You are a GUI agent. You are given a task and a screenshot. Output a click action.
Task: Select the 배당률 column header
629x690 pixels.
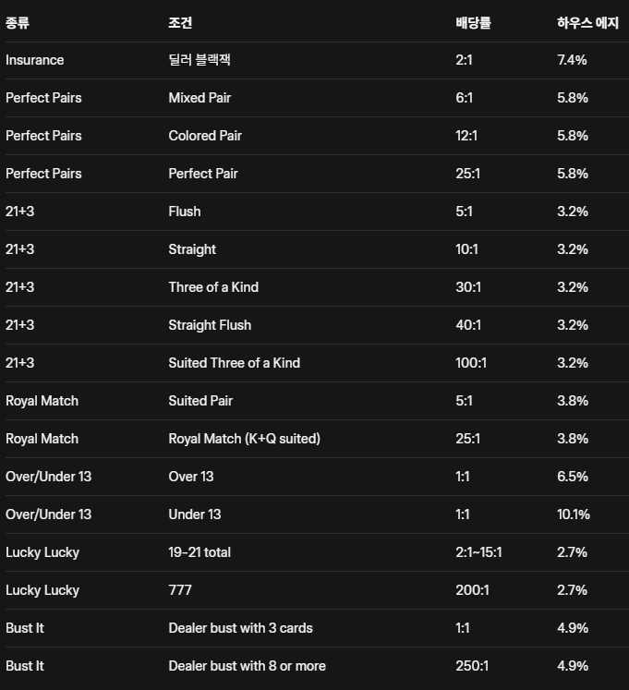point(473,23)
